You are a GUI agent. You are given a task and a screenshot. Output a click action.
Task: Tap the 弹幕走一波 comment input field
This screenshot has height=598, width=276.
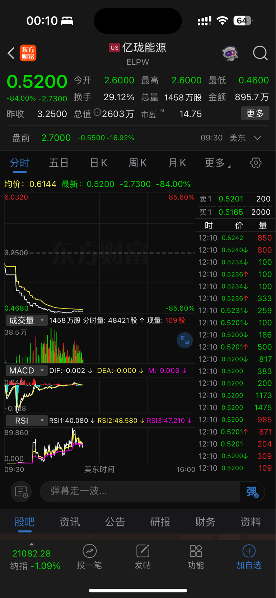coord(140,492)
